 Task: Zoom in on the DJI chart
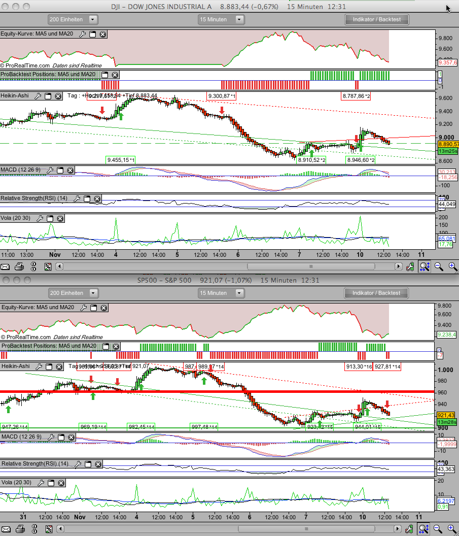coord(453,266)
